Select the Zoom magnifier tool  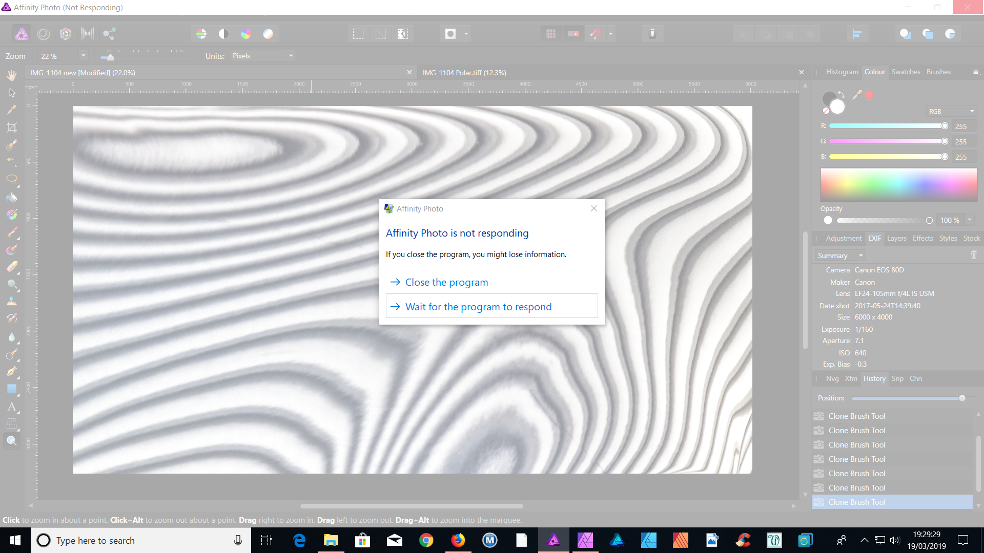click(x=12, y=441)
